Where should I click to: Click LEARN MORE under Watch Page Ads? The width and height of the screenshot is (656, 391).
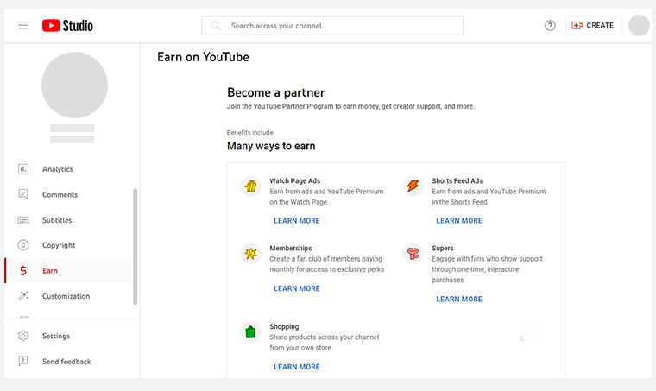[297, 220]
